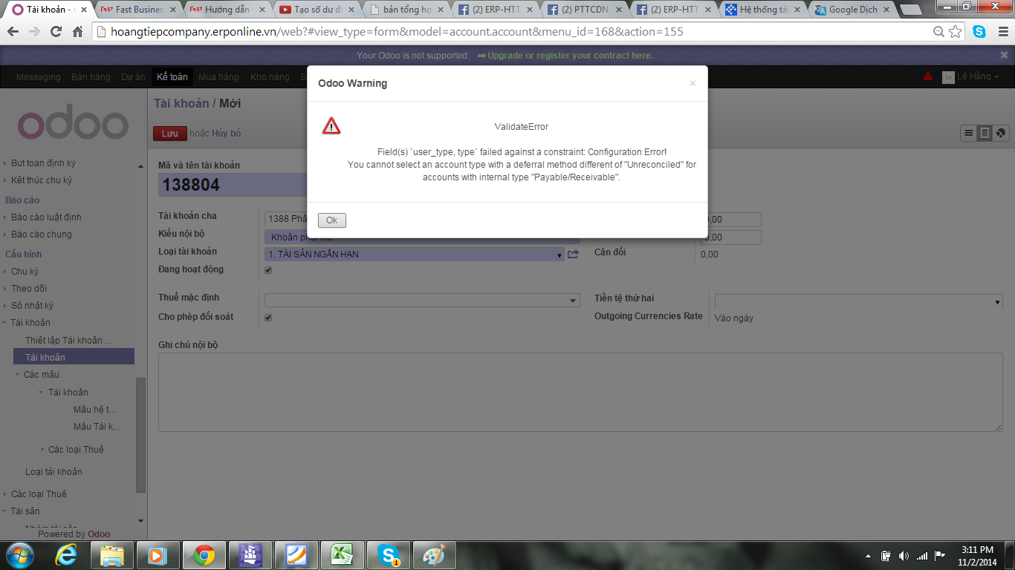The width and height of the screenshot is (1015, 570).
Task: Click the Tài khoản breadcrumb link
Action: point(181,103)
